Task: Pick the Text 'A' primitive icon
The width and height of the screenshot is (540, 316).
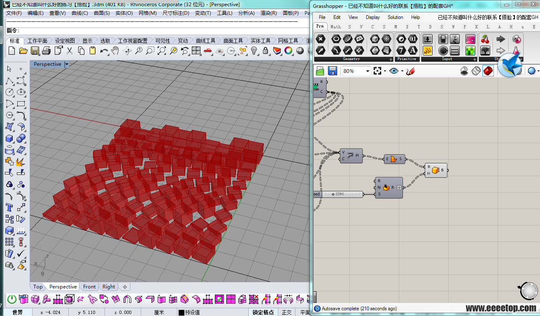Action: tap(413, 51)
